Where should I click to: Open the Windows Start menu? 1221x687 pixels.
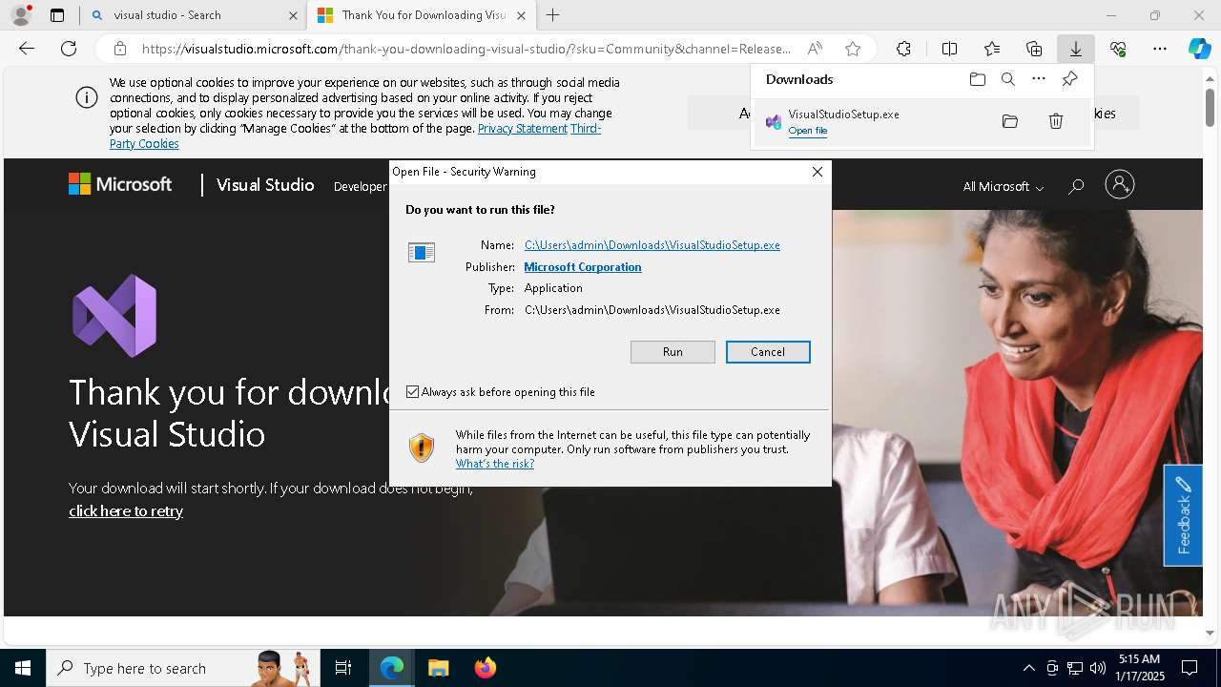point(23,668)
